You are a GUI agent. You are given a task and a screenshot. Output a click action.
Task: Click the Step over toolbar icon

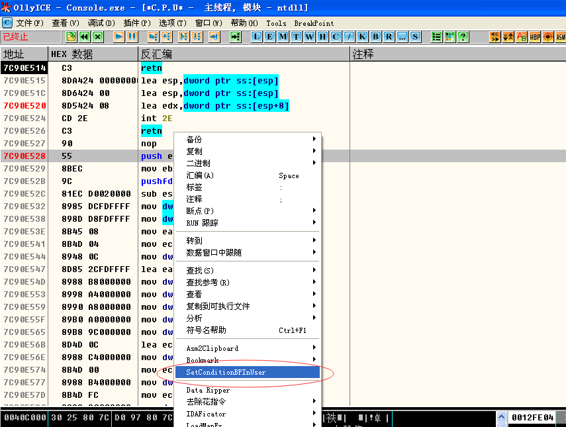point(166,37)
